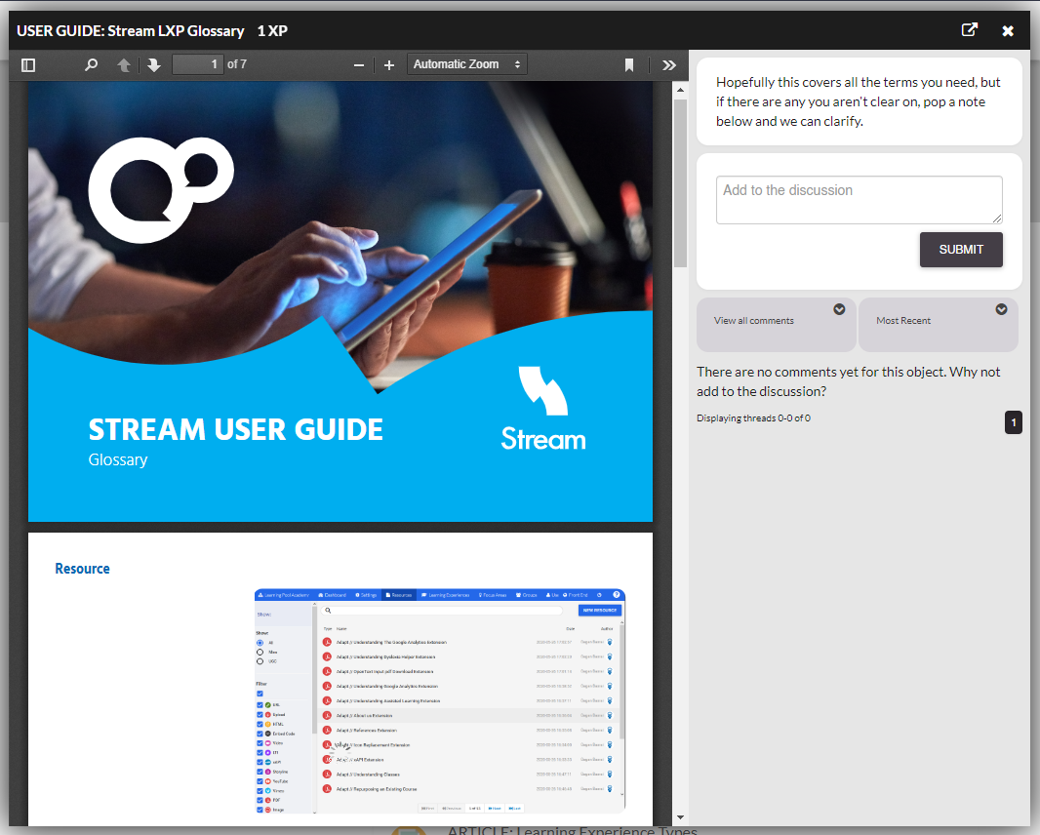Viewport: 1040px width, 835px height.
Task: Zoom in with plus icon
Action: pos(389,65)
